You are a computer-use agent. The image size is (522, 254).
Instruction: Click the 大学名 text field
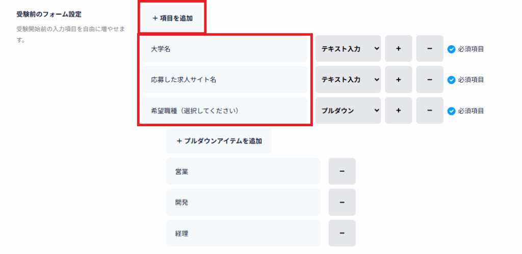(x=225, y=49)
